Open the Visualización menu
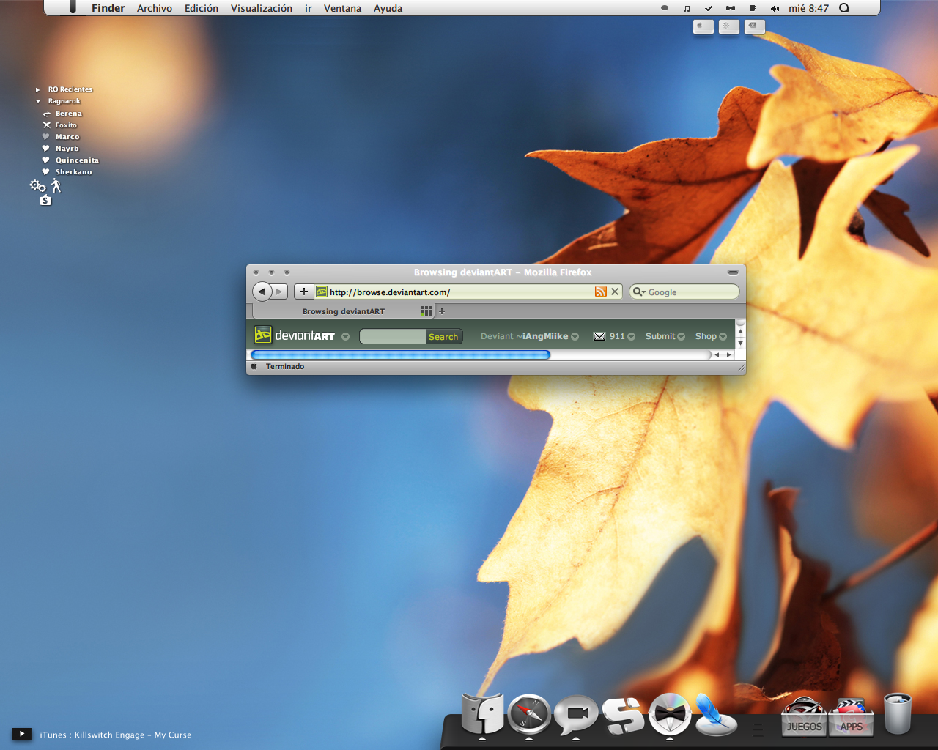The height and width of the screenshot is (750, 938). [x=262, y=8]
